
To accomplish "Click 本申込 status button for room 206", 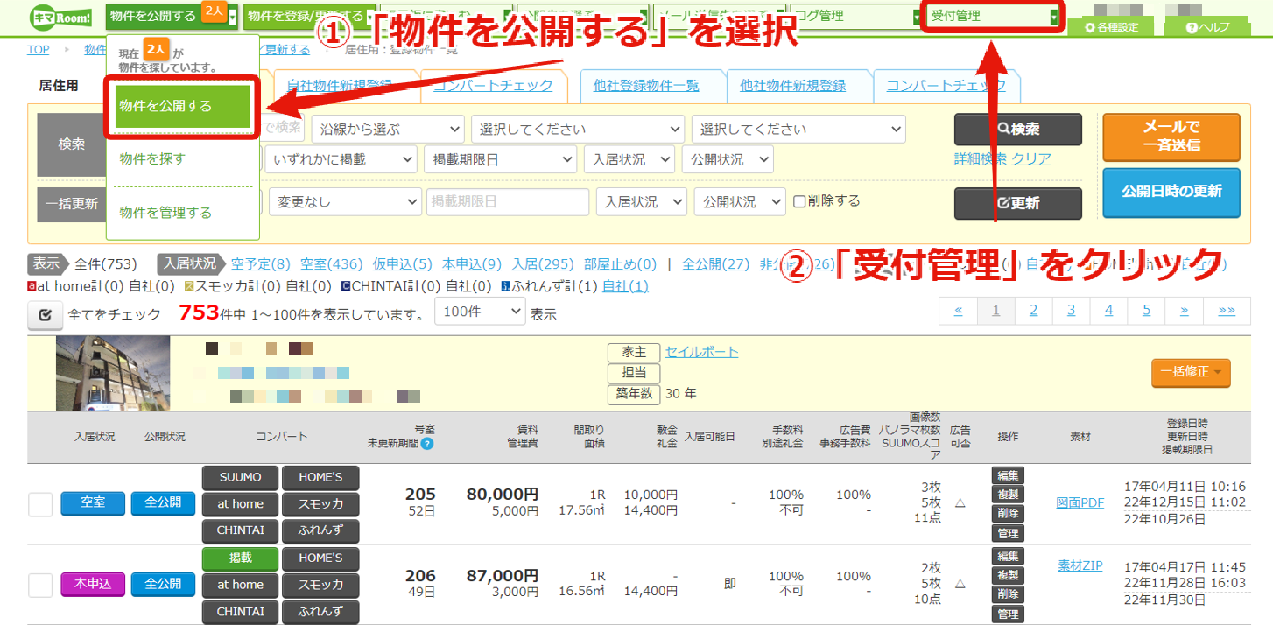I will pos(93,584).
